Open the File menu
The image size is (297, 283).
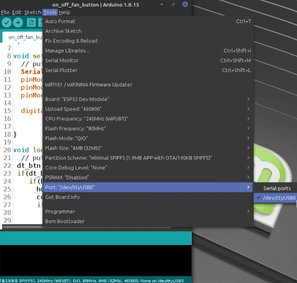click(x=5, y=12)
